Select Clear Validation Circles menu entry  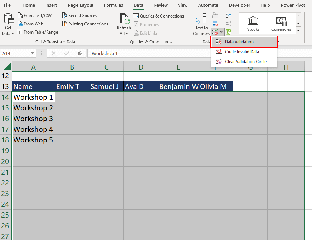[247, 61]
